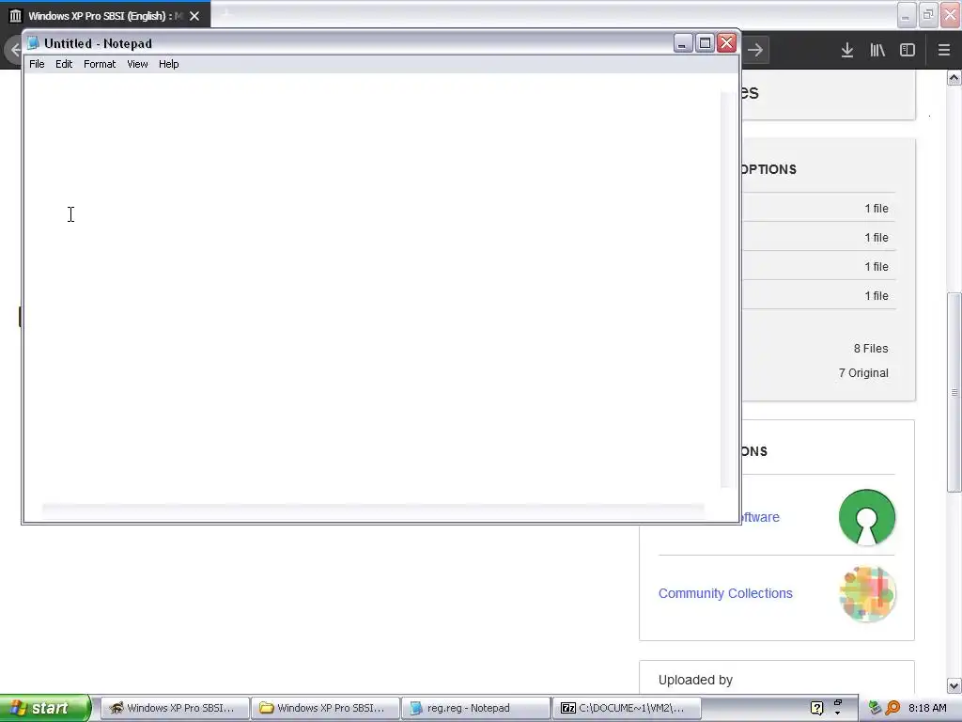Open the browser library icon
The width and height of the screenshot is (962, 722).
click(877, 50)
